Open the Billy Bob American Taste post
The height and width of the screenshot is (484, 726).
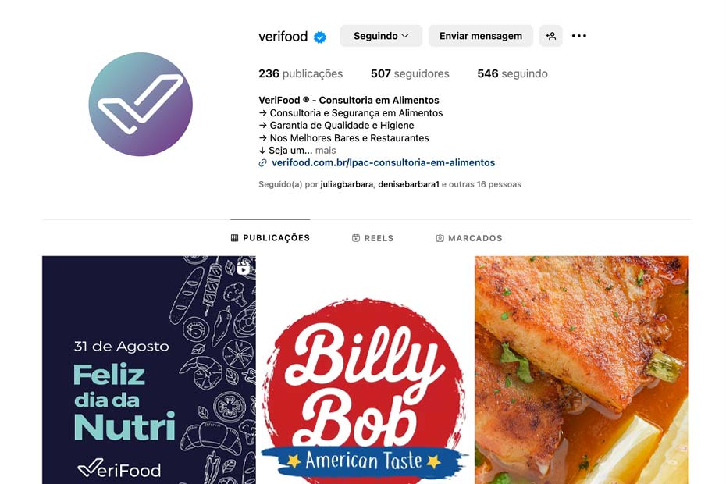[365, 370]
